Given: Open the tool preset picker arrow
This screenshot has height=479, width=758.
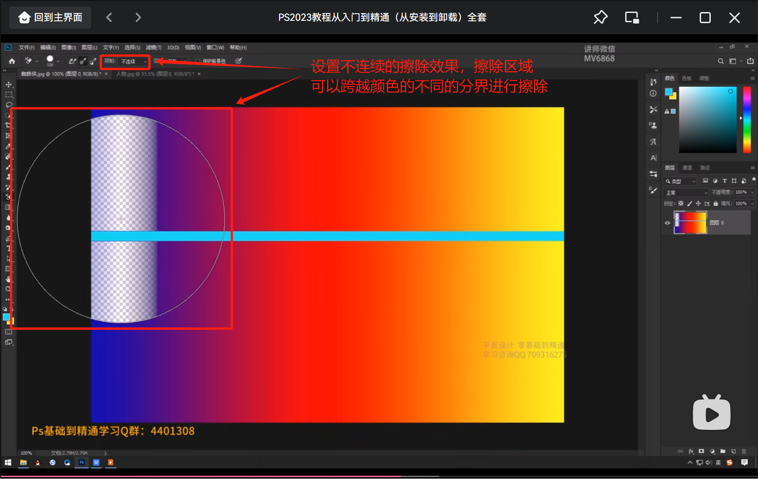Looking at the screenshot, I should click(37, 61).
